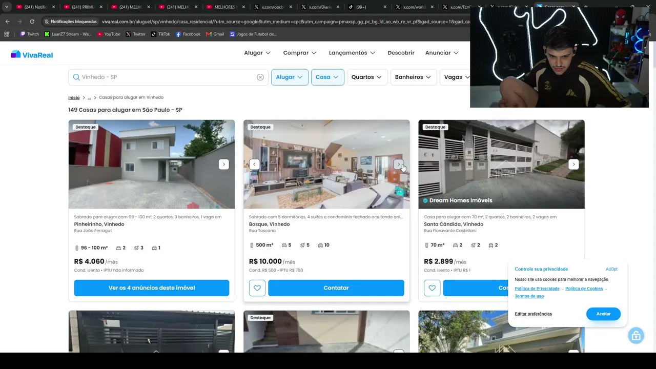The image size is (656, 369).
Task: Open the Casa property type filter
Action: click(x=327, y=77)
